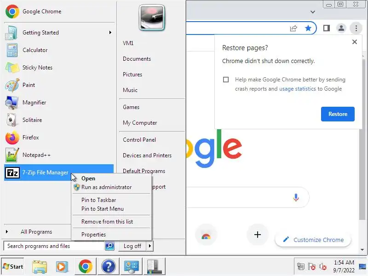Open Chrome profile avatar icon
This screenshot has height=276, width=368.
coord(341,28)
